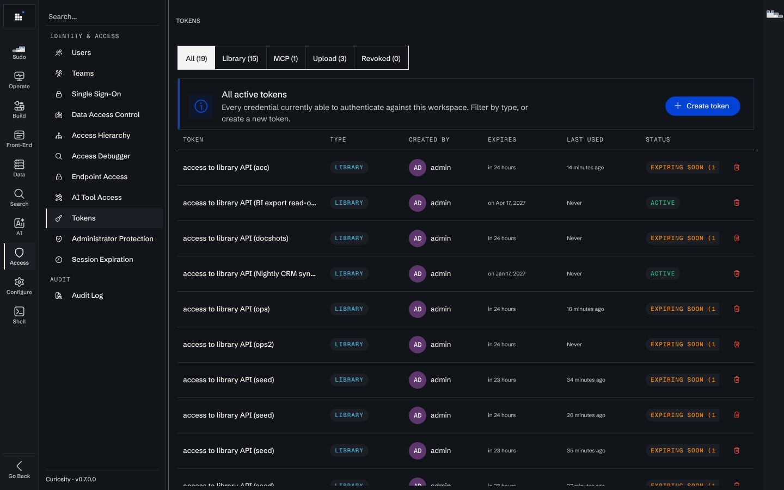Open the Operate section icon
The height and width of the screenshot is (490, 784).
[x=19, y=81]
